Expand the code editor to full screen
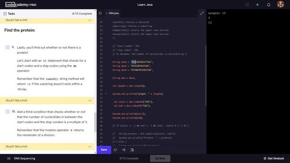This screenshot has width=290, height=163. coord(202,13)
